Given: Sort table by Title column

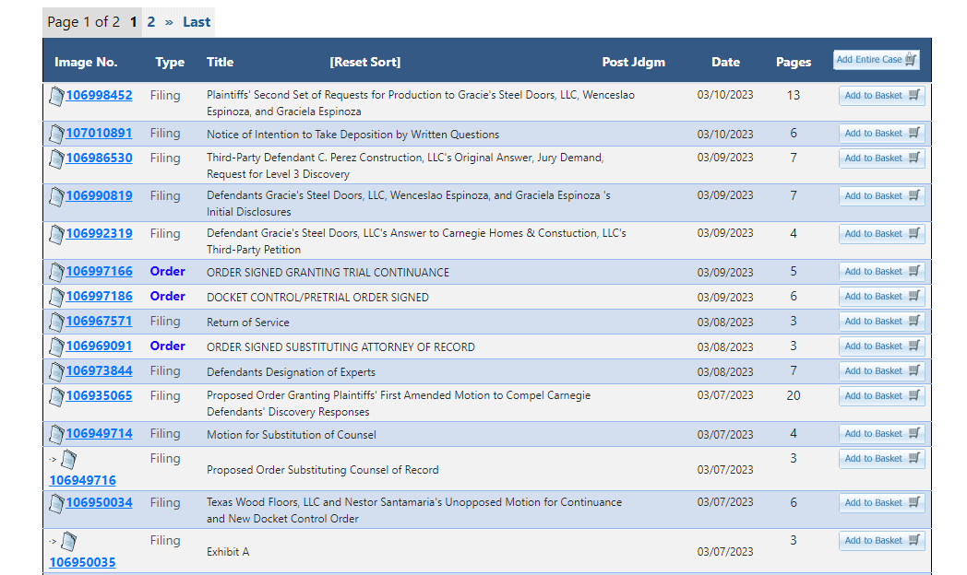Looking at the screenshot, I should (221, 62).
